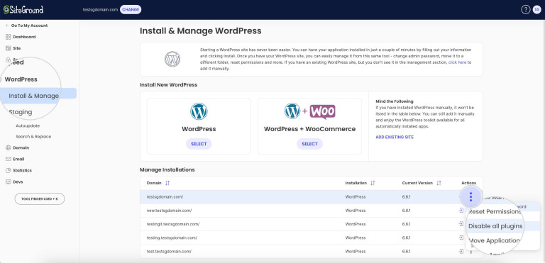This screenshot has height=263, width=545.
Task: Click the SiteGround logo
Action: coord(23,9)
